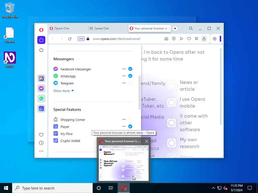Open Facebook Messenger three-dots options

124,69
